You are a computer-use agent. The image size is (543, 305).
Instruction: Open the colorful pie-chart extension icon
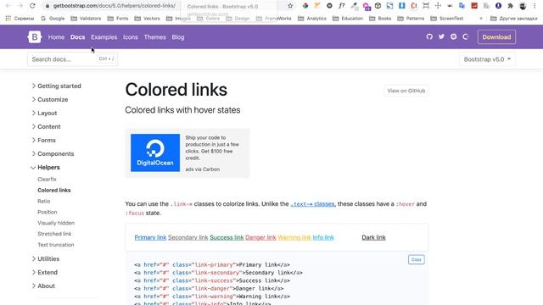[305, 6]
